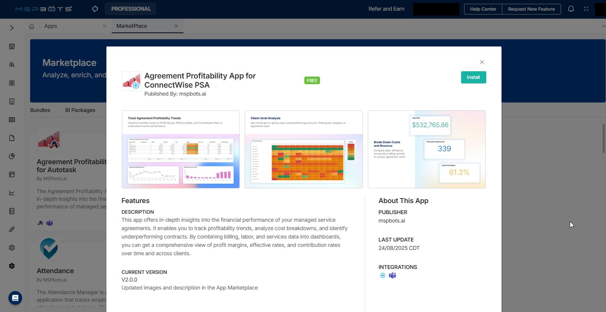Click Request New Feature

tap(531, 9)
